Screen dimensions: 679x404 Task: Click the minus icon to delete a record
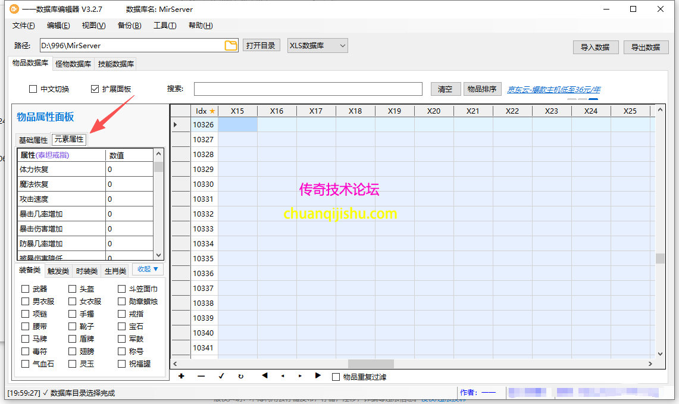point(201,377)
